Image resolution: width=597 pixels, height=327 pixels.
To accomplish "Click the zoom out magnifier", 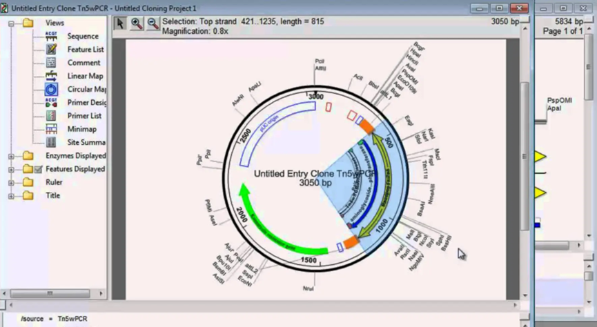I will pyautogui.click(x=153, y=23).
